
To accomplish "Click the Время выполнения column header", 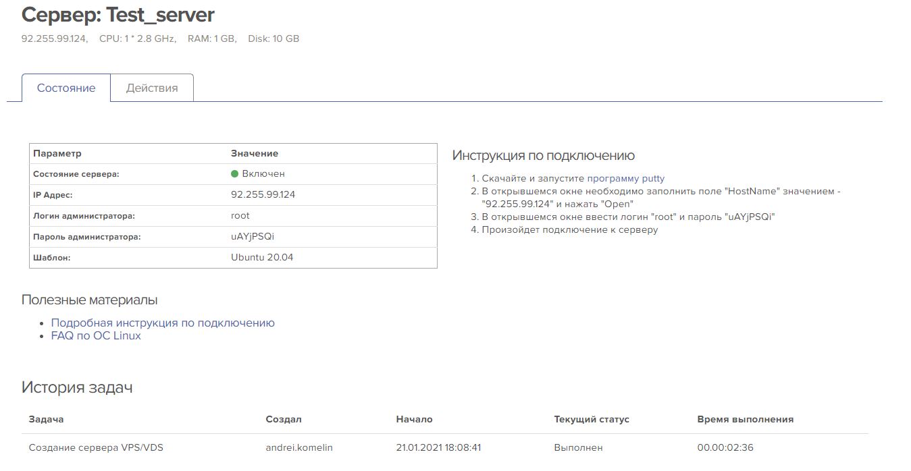I will (745, 419).
